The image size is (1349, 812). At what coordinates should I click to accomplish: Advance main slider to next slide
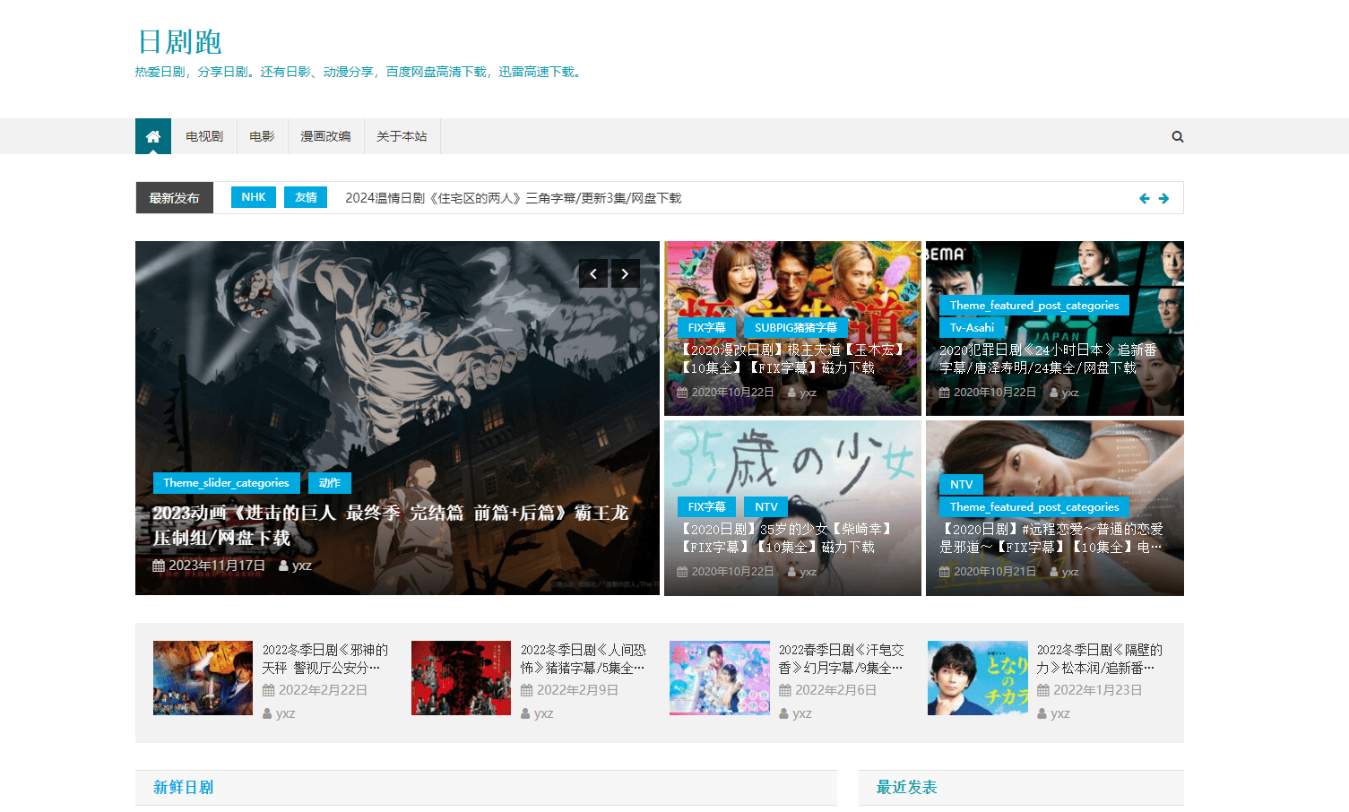click(x=626, y=273)
